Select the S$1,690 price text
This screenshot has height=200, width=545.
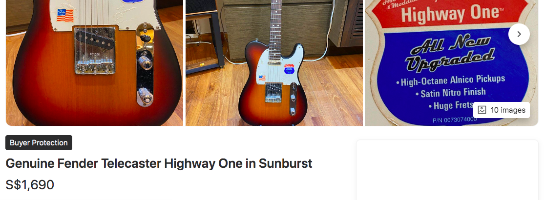(30, 185)
